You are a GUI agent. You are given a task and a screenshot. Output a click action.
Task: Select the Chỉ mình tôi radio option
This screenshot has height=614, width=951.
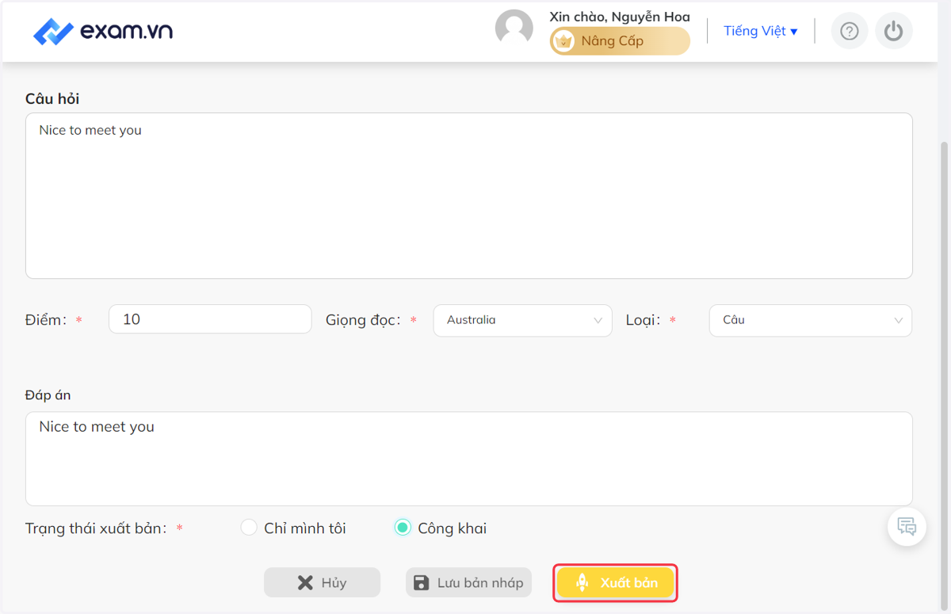point(249,528)
